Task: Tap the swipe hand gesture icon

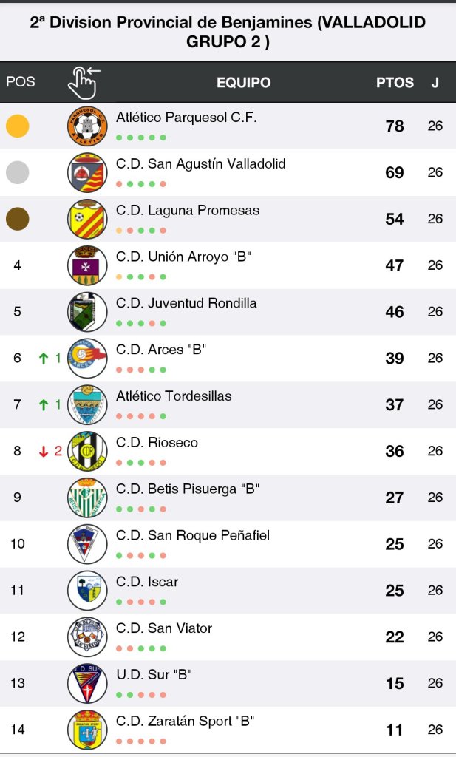Action: pos(84,82)
